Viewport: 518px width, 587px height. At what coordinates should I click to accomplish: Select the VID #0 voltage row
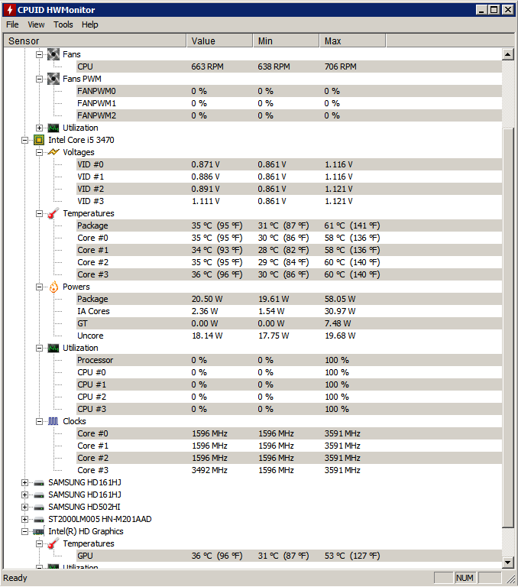pos(289,164)
